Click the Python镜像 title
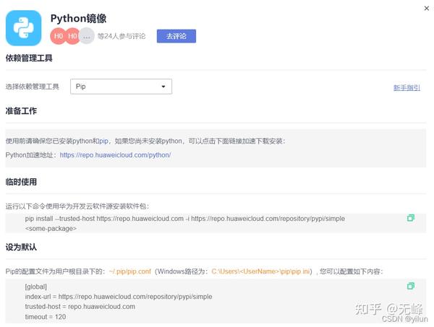The image size is (434, 327). [x=78, y=19]
